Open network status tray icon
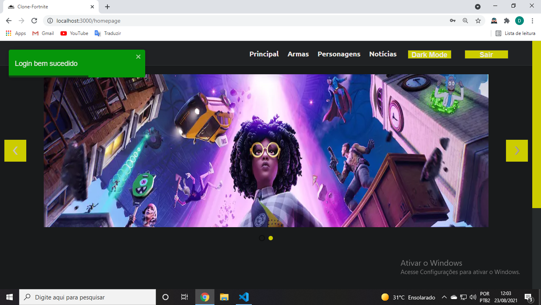 tap(463, 297)
